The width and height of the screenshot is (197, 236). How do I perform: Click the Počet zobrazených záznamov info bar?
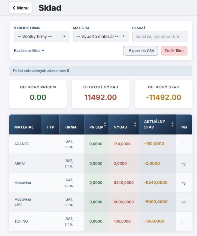click(x=101, y=71)
